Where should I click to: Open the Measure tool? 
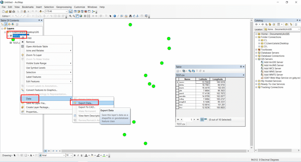[126, 16]
